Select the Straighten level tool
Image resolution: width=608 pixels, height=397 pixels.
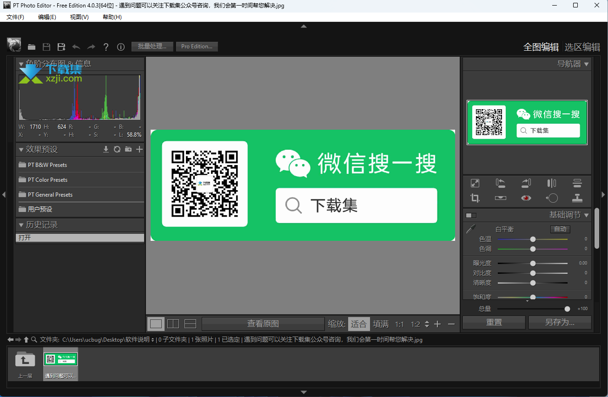click(501, 198)
